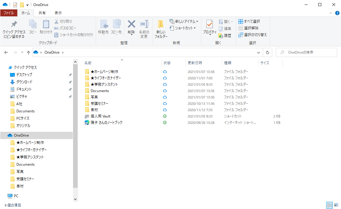341x209 pixels.
Task: Select the Home (ホーム) tab
Action: (x=26, y=13)
